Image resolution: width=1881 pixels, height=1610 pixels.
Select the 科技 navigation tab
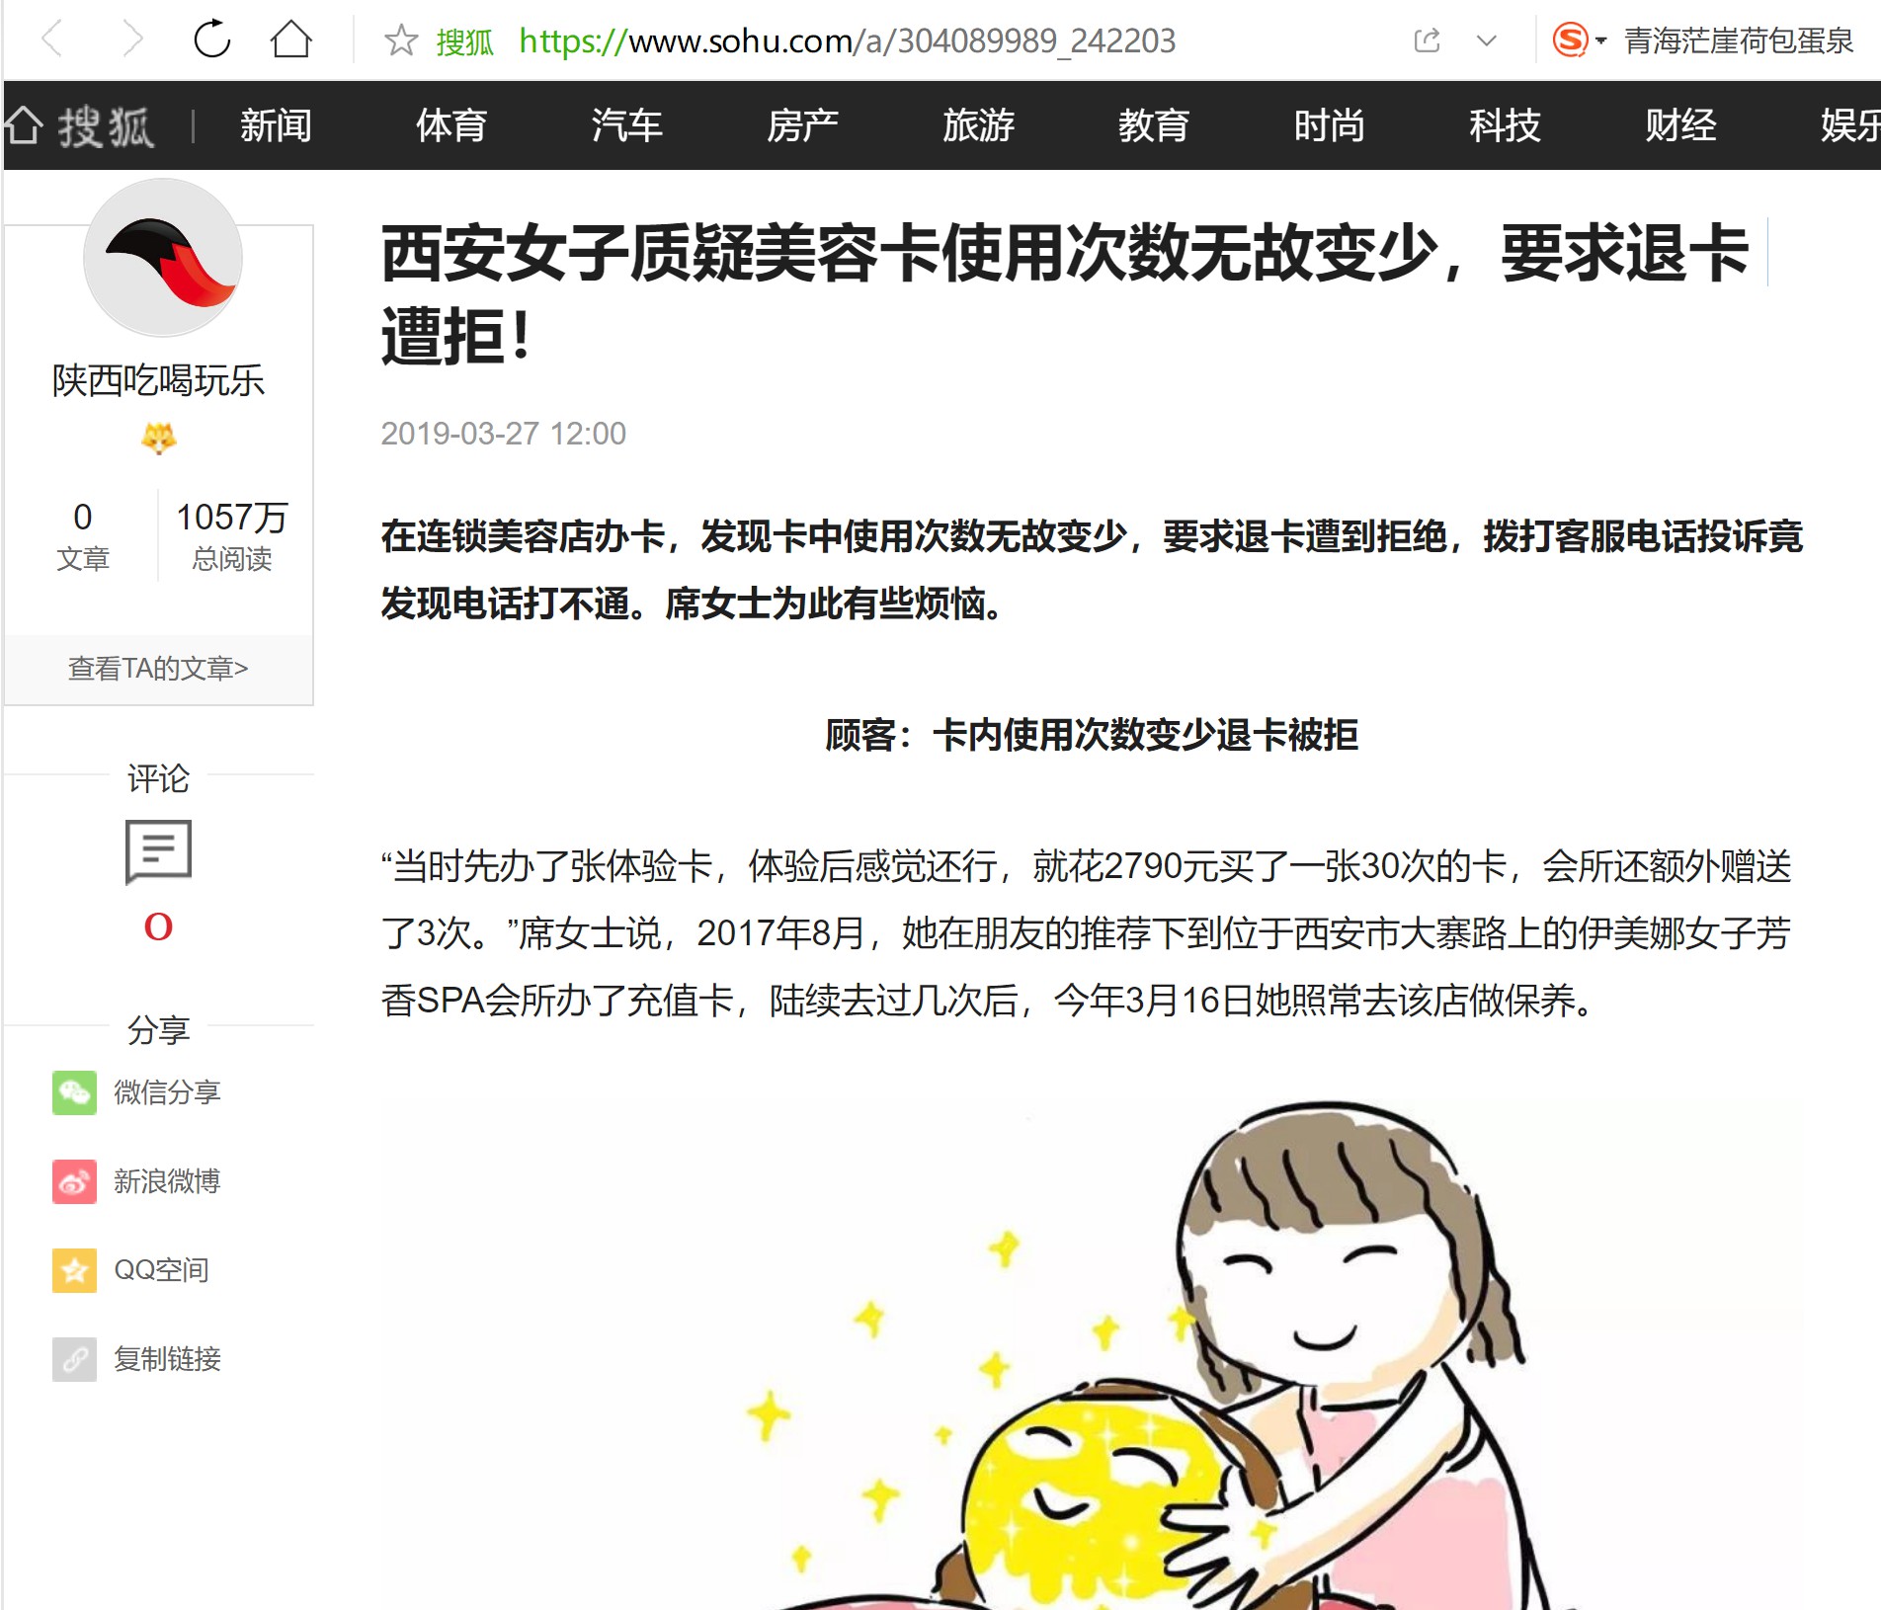pos(1505,125)
